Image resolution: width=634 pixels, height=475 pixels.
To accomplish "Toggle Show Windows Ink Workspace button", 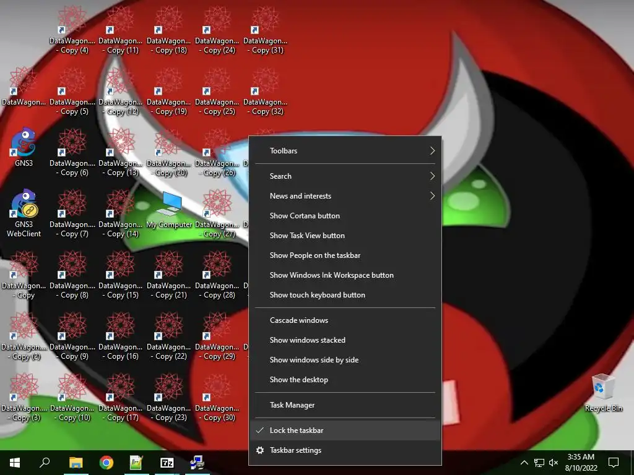I will [345, 275].
